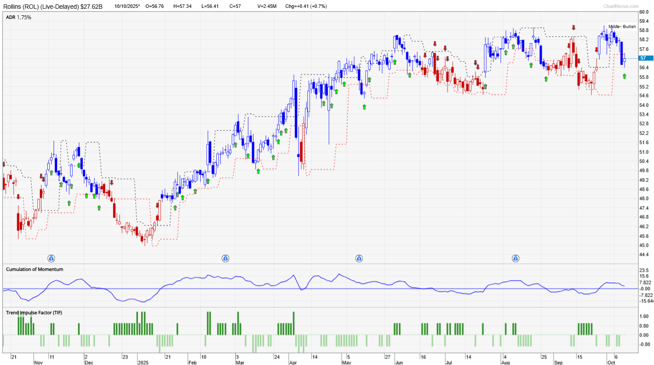The image size is (654, 365).
Task: Click the green up arrow at the far right October candles
Action: [625, 75]
